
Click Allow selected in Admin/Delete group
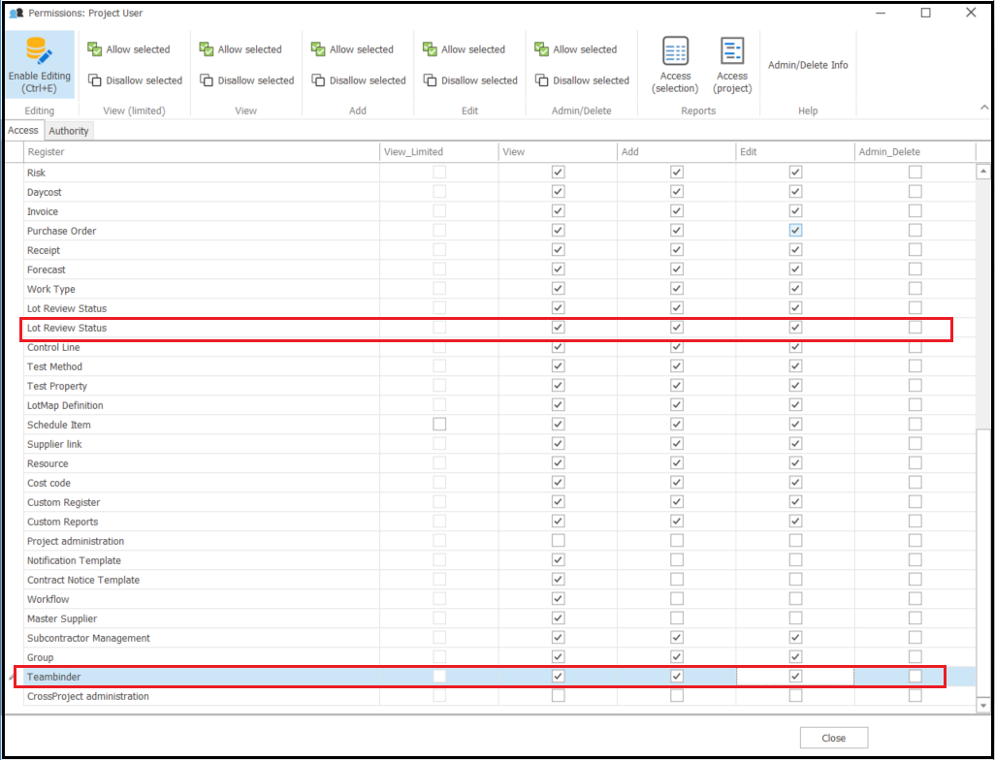(x=575, y=49)
